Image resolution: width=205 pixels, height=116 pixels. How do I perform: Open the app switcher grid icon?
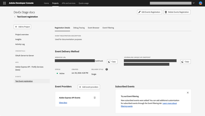[x=4, y=3]
